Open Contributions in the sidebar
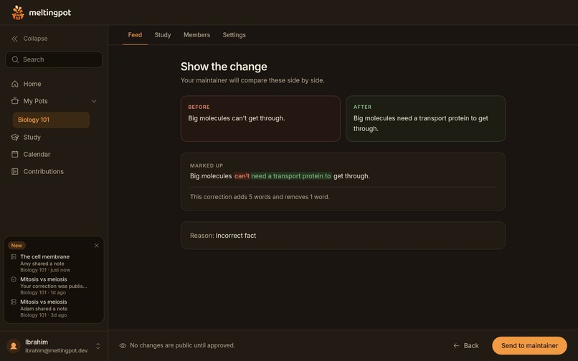Image resolution: width=578 pixels, height=361 pixels. 54,171
